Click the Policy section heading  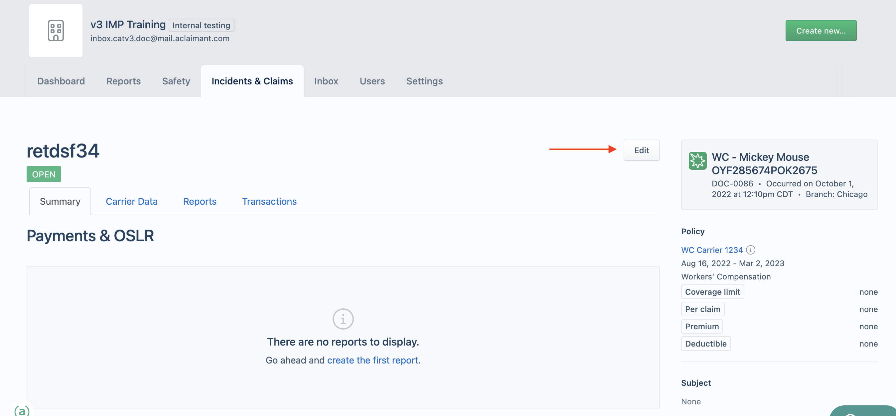[x=692, y=231]
